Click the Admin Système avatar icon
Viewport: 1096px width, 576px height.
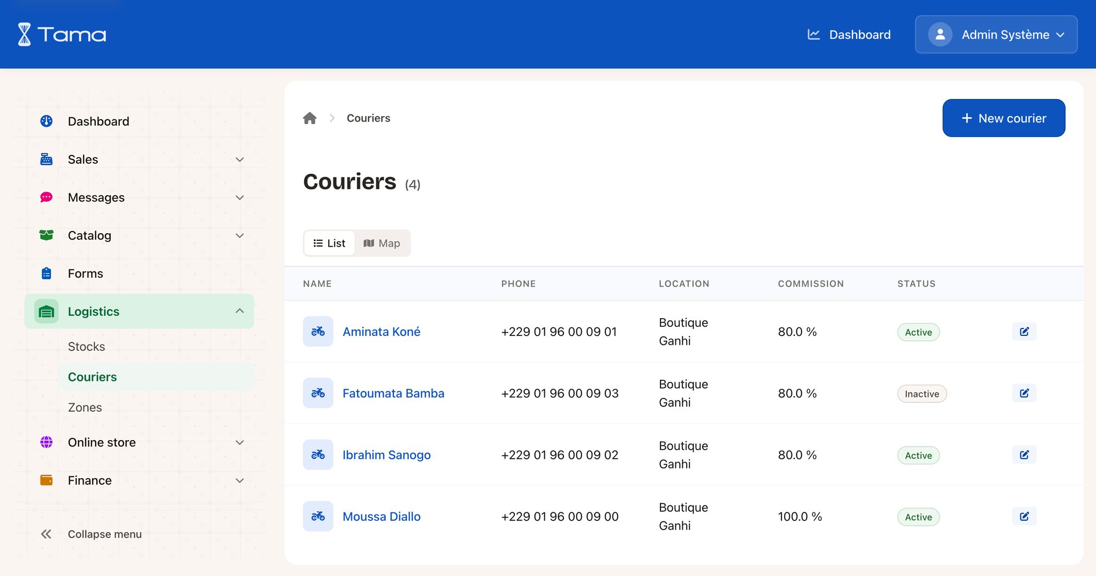click(940, 34)
